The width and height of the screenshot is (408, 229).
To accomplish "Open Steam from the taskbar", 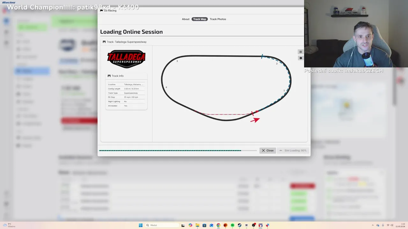I will [239, 225].
